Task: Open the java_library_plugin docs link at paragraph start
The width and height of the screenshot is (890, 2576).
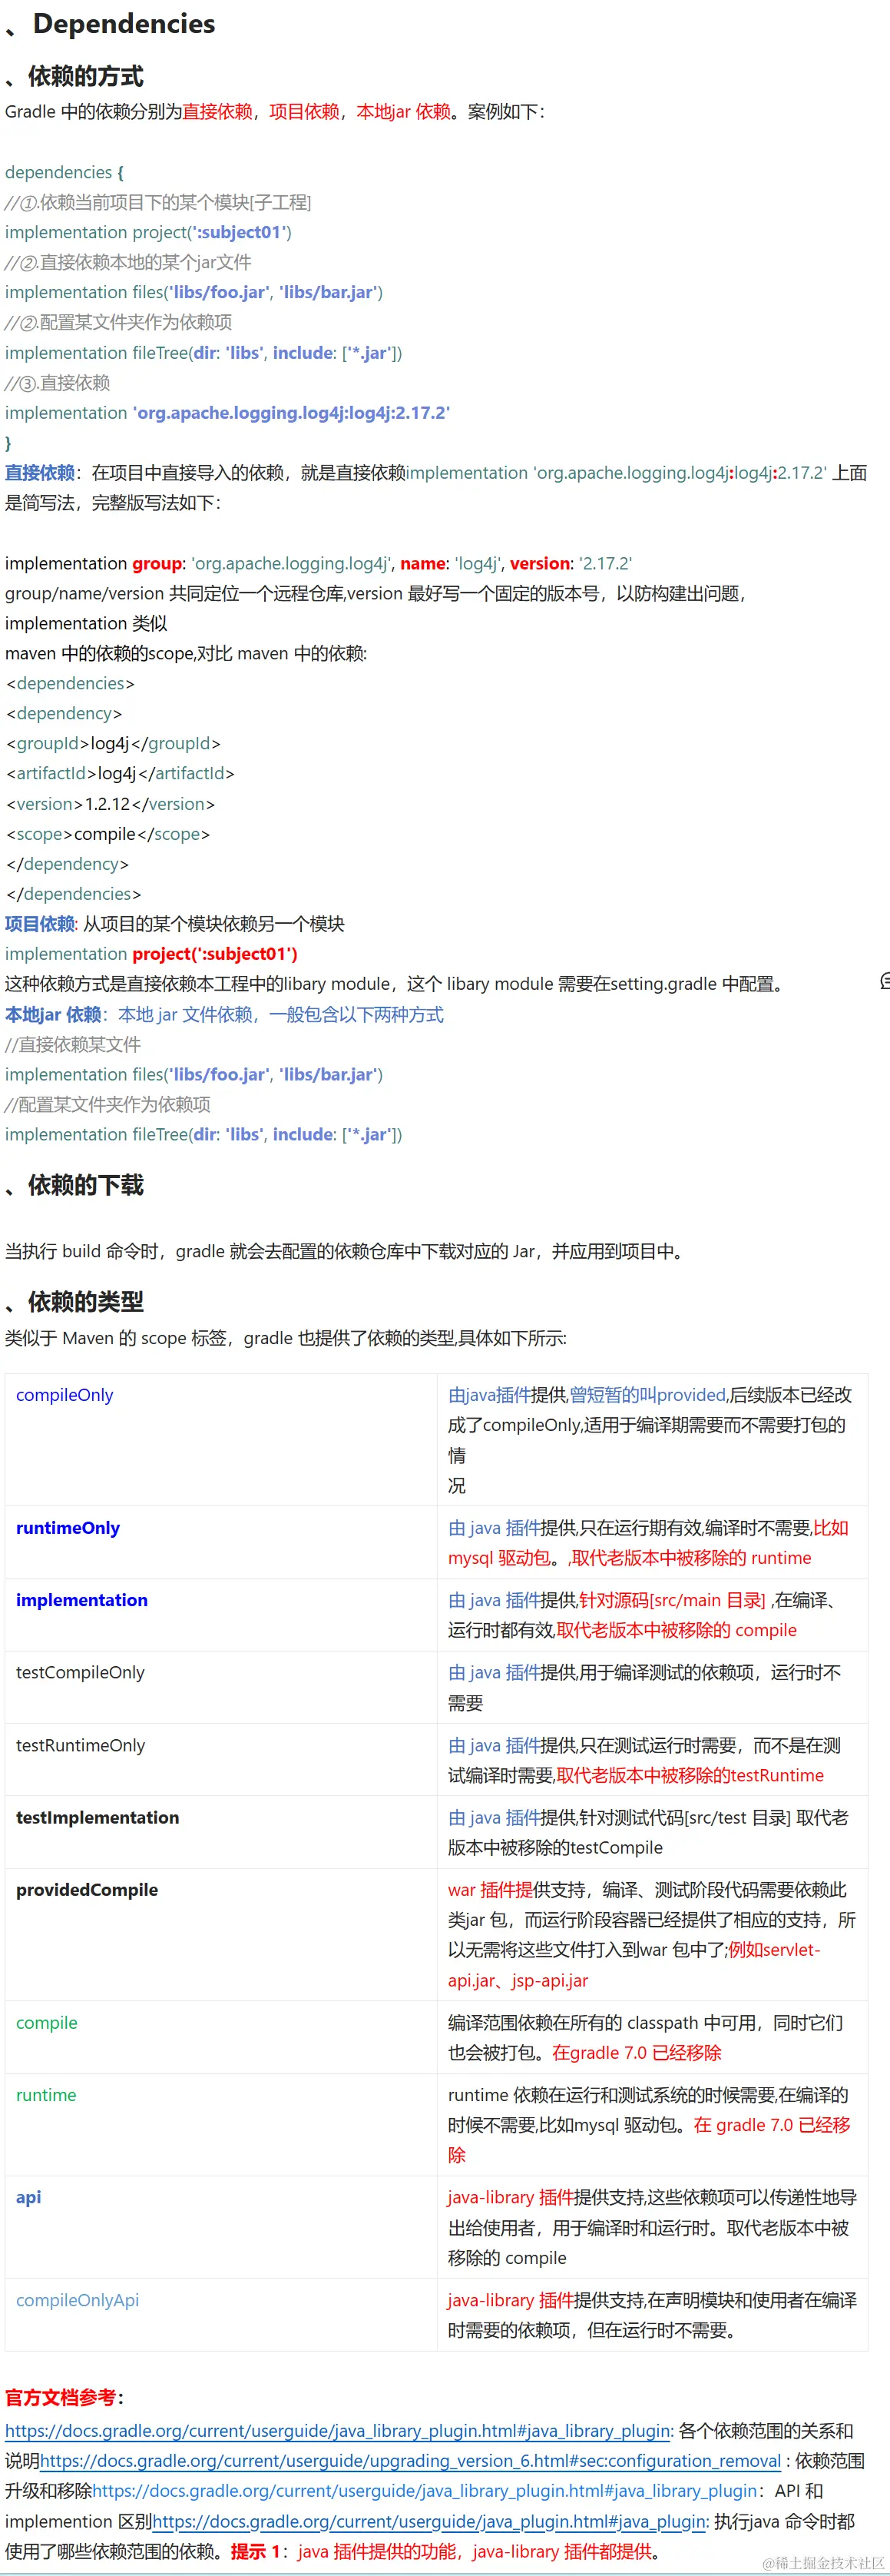Action: [x=338, y=2431]
